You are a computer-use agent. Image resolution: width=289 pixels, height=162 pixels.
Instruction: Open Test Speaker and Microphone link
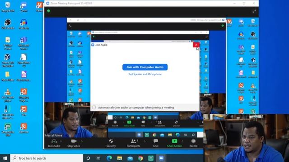(145, 74)
